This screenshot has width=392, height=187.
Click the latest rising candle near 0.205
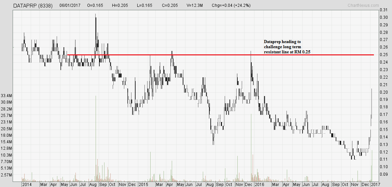[372, 103]
